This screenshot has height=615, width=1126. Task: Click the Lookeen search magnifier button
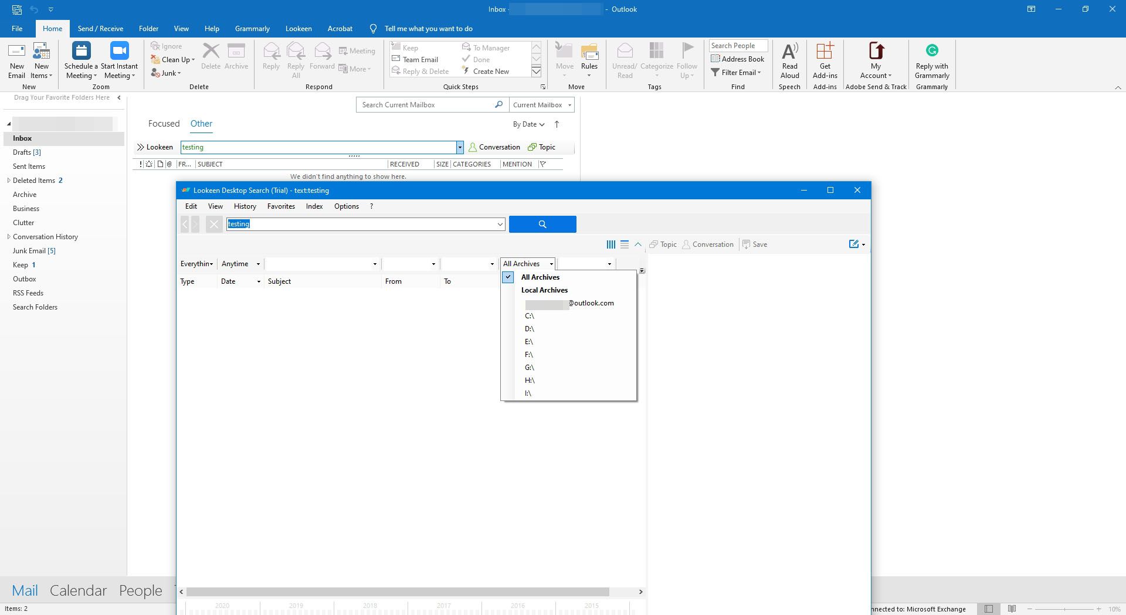tap(542, 224)
